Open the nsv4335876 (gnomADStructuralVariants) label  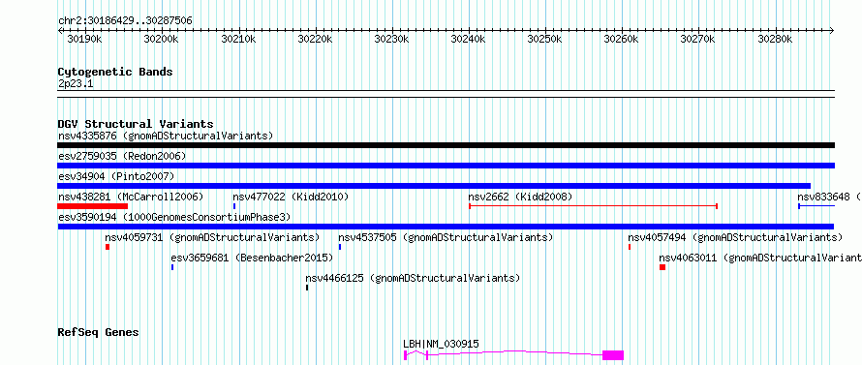point(166,136)
